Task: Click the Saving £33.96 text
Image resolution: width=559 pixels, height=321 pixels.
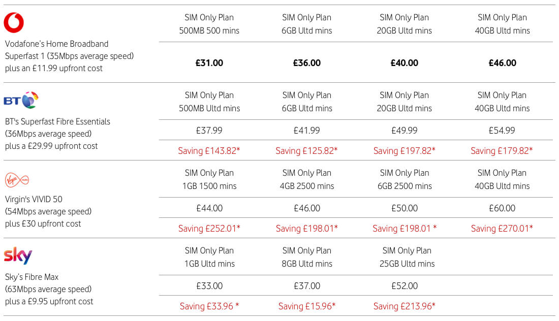Action: [209, 306]
